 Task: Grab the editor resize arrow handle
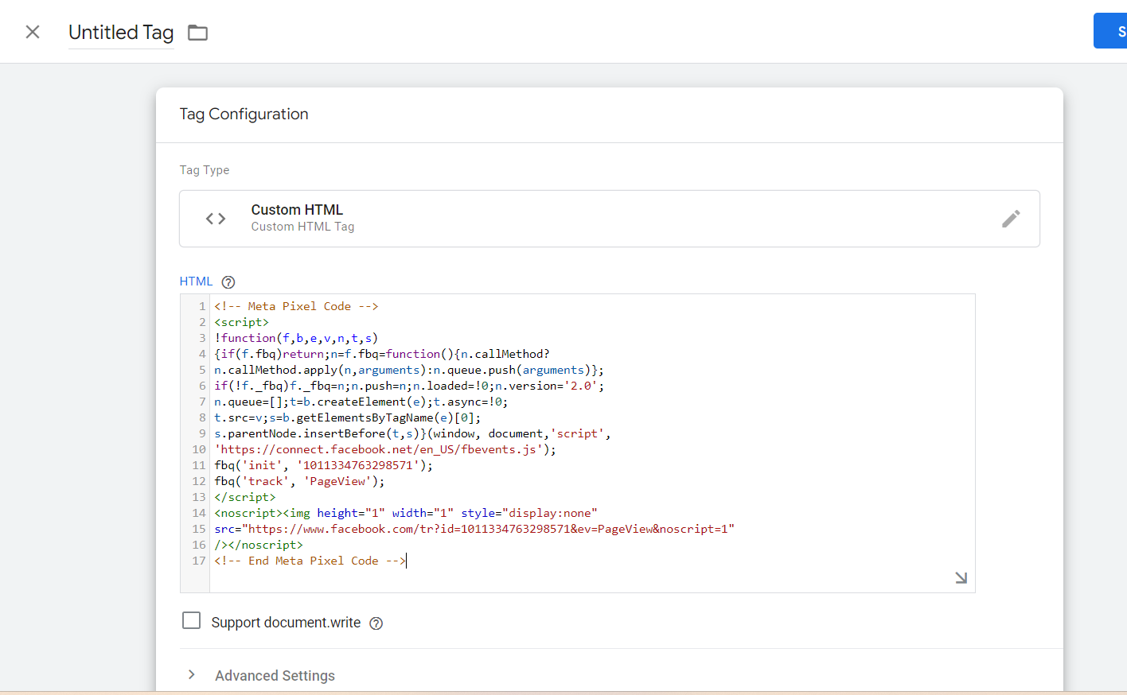961,578
